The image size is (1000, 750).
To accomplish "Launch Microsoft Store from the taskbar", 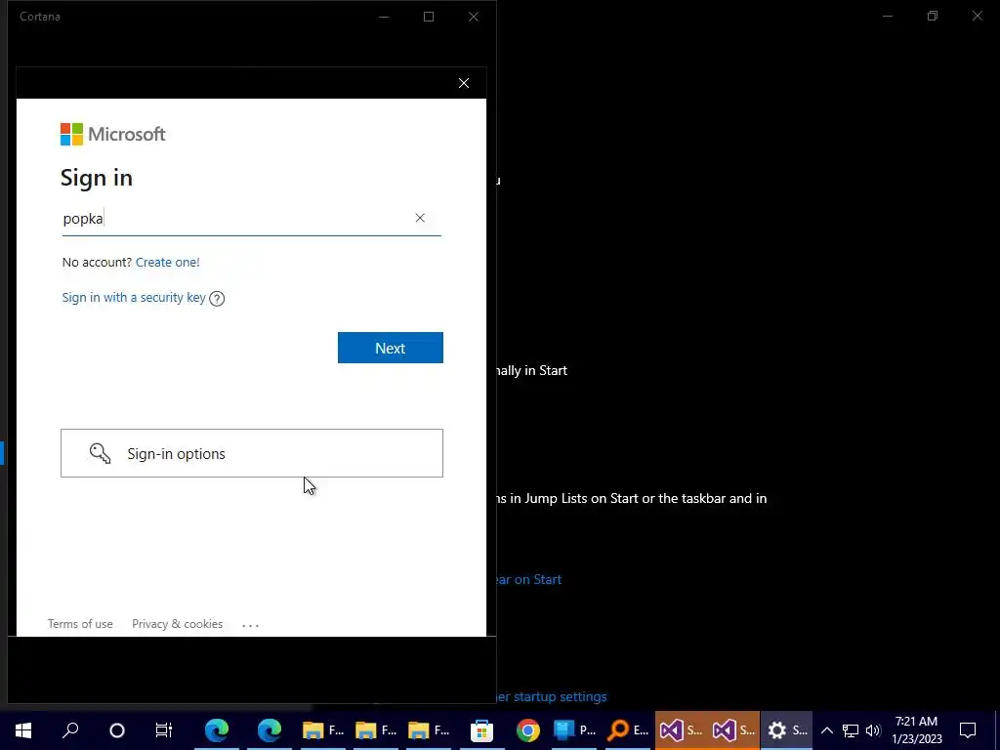I will click(x=481, y=730).
